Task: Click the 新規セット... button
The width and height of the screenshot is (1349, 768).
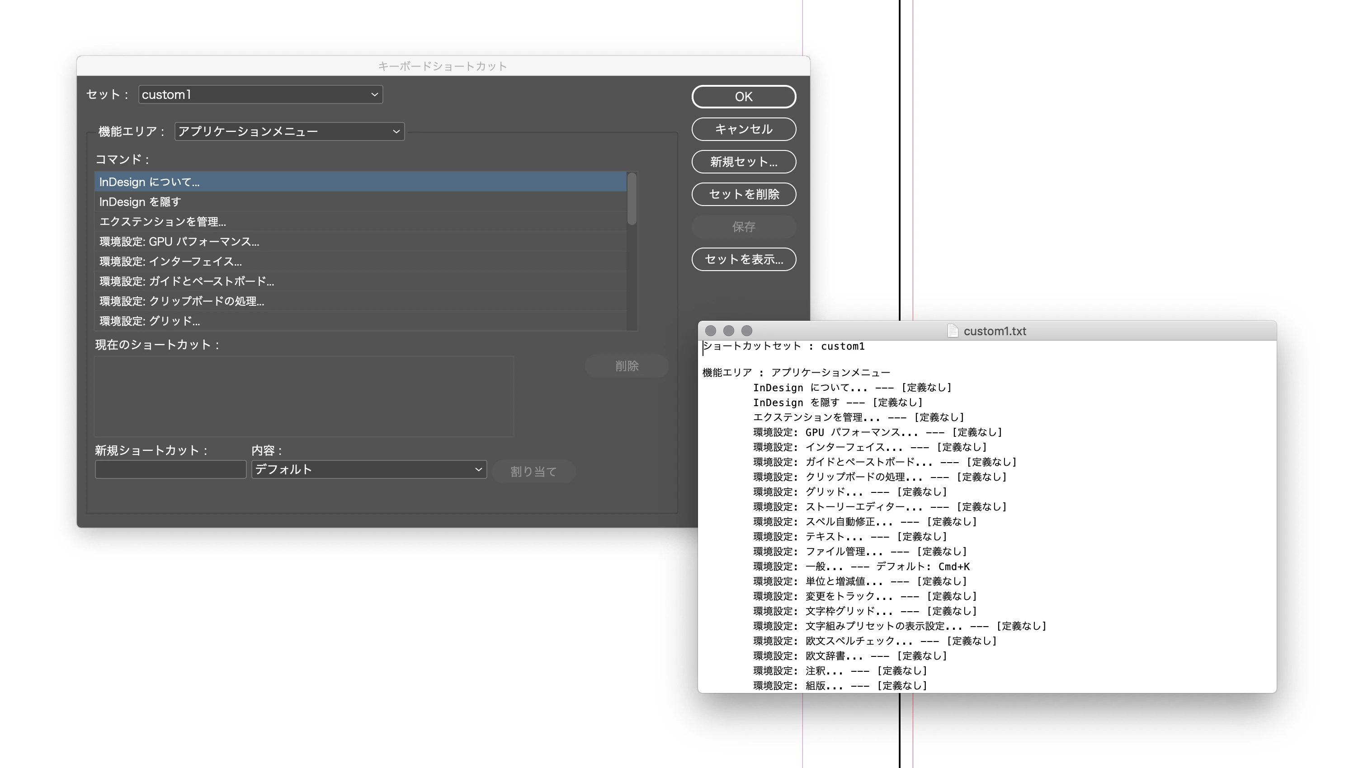Action: click(743, 162)
